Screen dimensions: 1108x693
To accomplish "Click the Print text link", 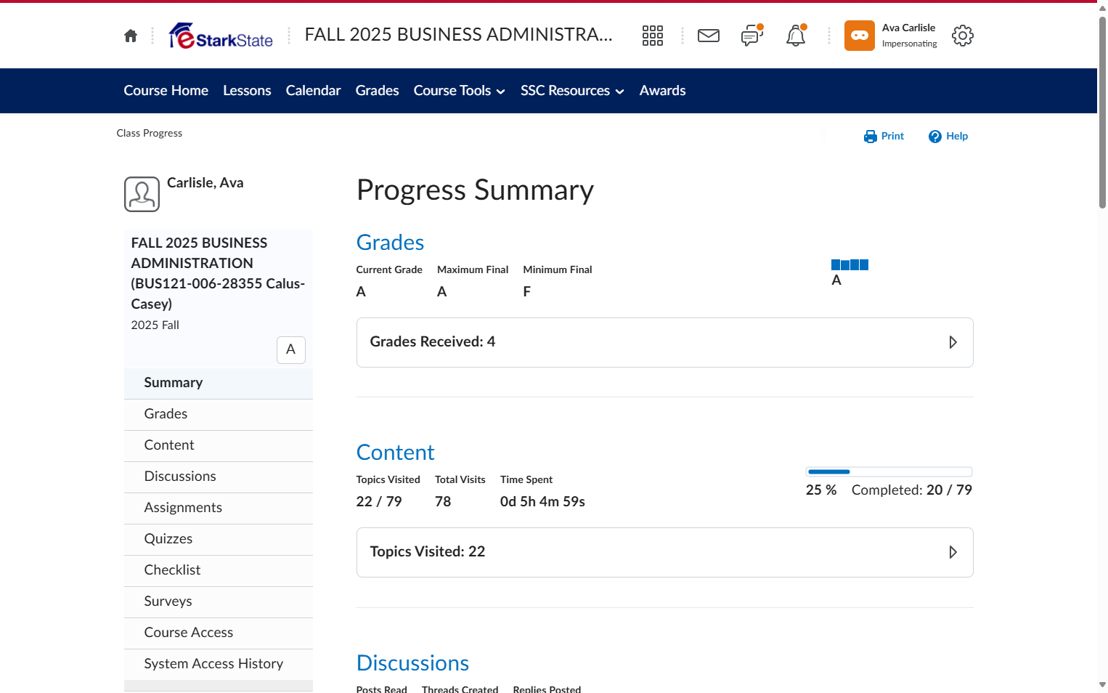I will pyautogui.click(x=892, y=136).
